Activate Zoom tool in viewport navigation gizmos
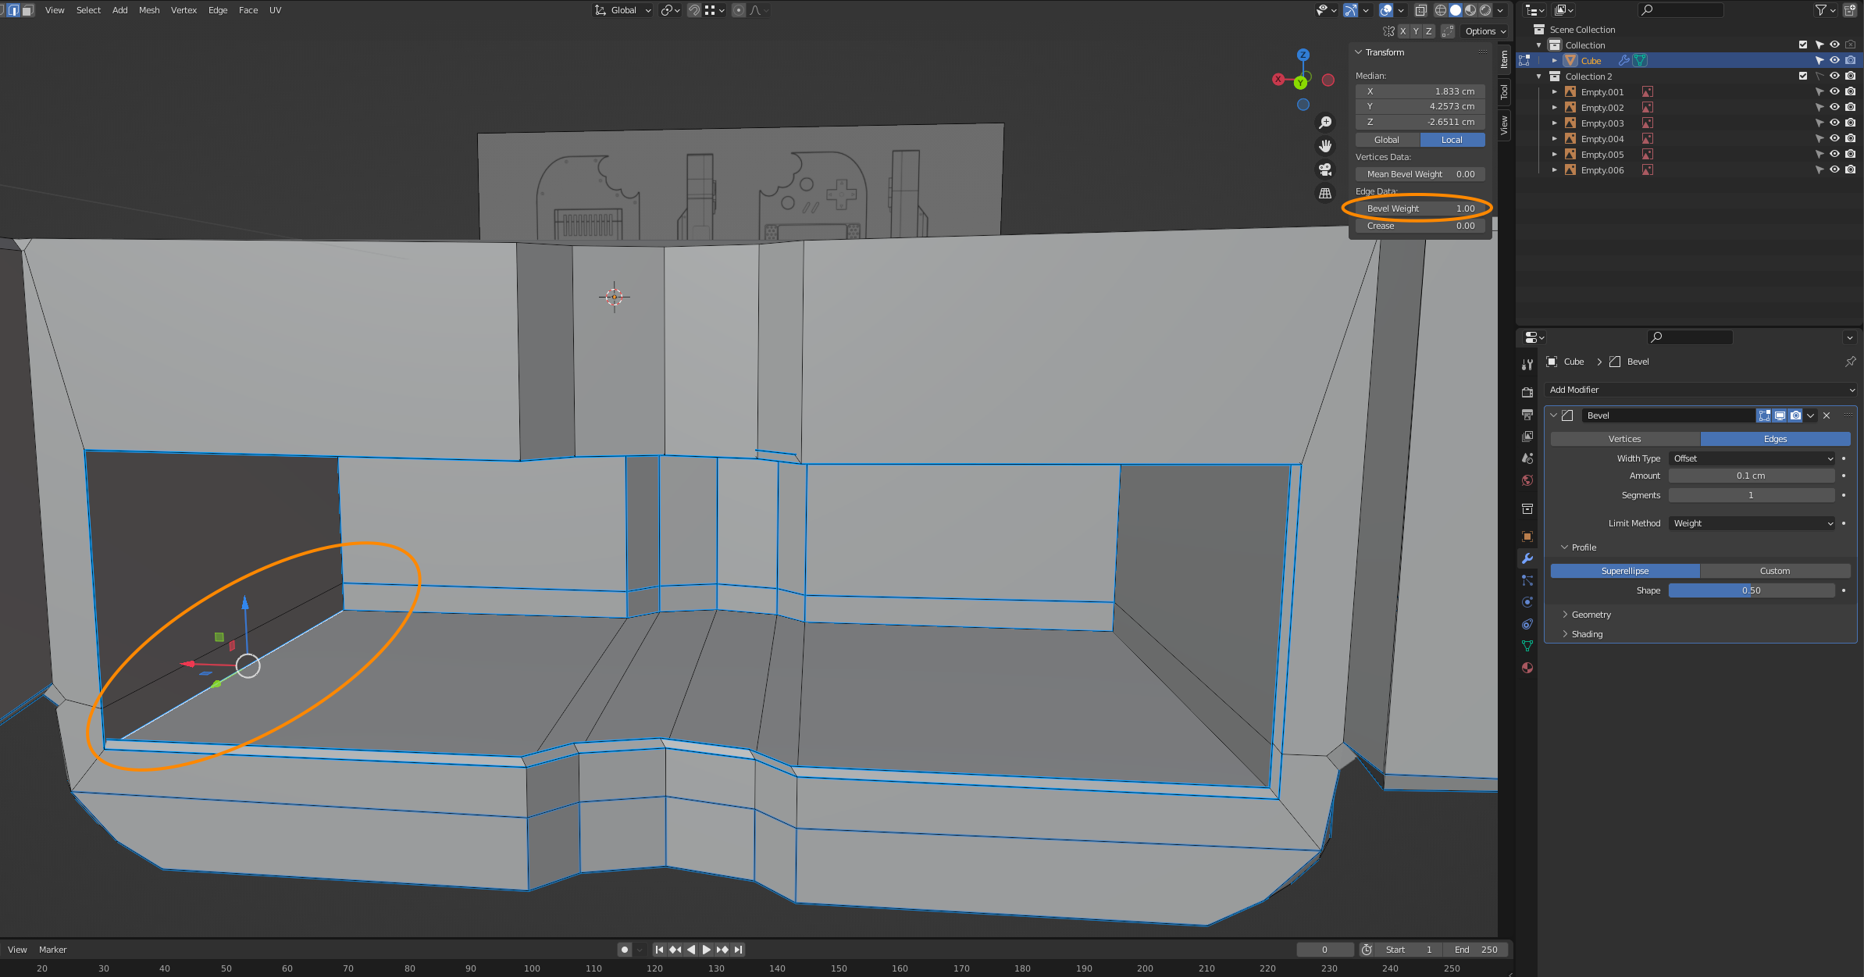This screenshot has width=1864, height=977. pos(1325,122)
